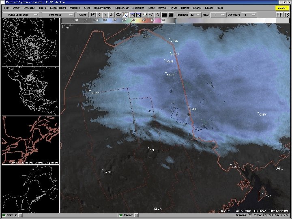
Task: Click the FF font icon
Action: tap(279, 15)
